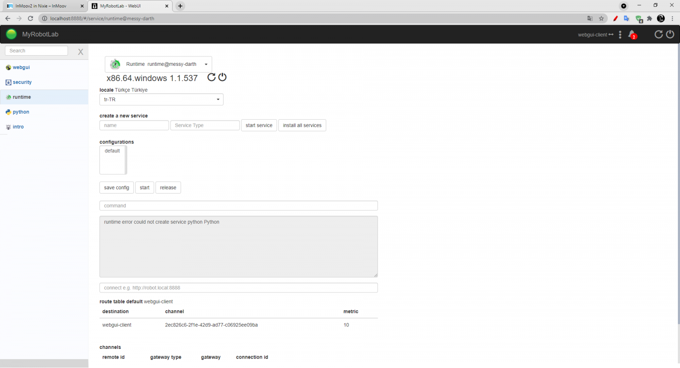Click the new service name field
Image resolution: width=680 pixels, height=368 pixels.
coord(134,125)
